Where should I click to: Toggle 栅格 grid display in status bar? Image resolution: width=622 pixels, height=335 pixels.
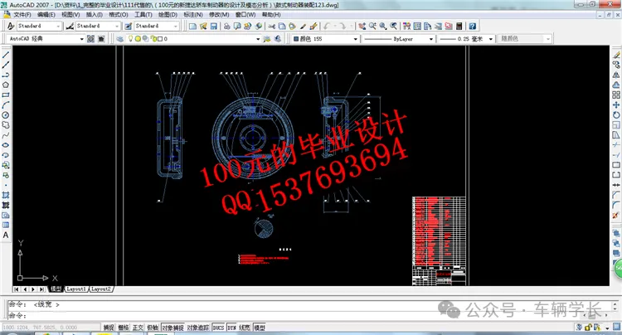coord(124,328)
